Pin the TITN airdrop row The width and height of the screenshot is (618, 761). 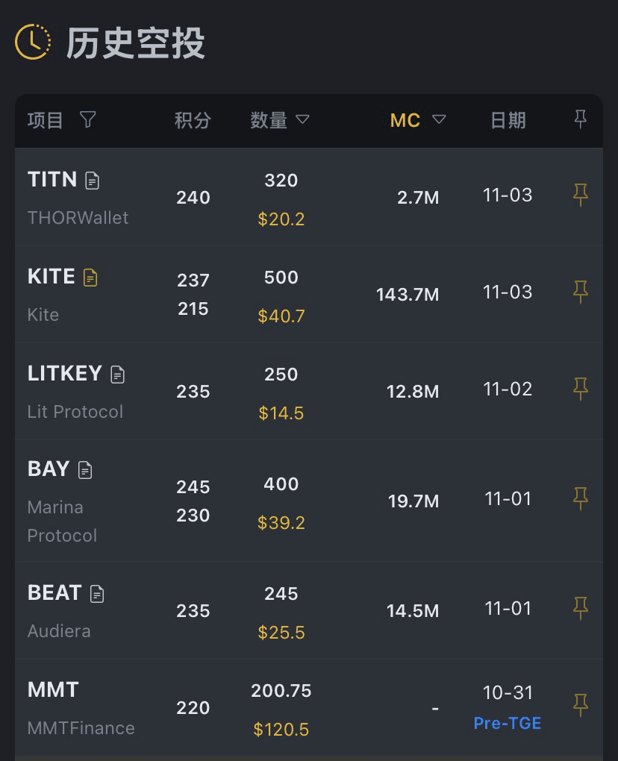tap(580, 195)
